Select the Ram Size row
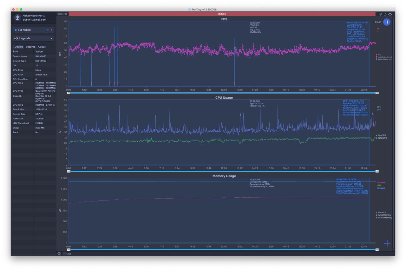This screenshot has width=406, height=270. tap(34, 118)
